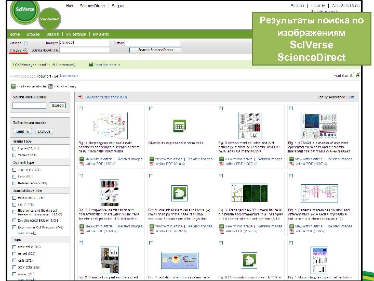Open the Isolation of embryonic stem cells thumbnail
This screenshot has height=281, width=374.
180,260
